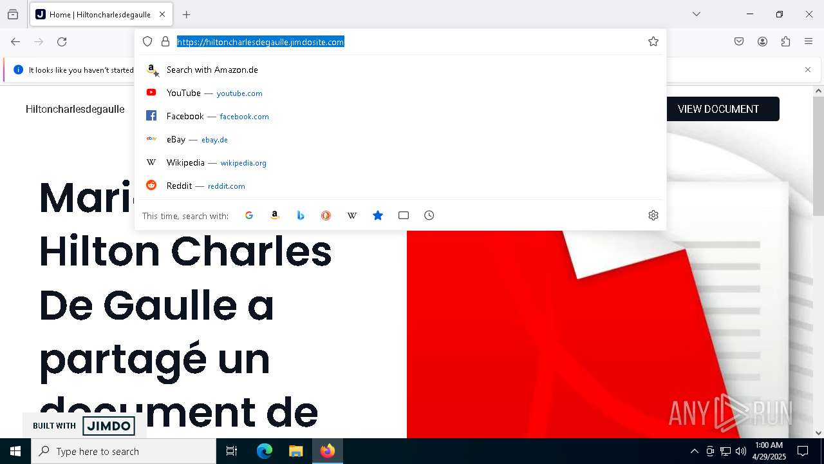Search history with the clock icon
Viewport: 824px width, 464px height.
tap(429, 215)
